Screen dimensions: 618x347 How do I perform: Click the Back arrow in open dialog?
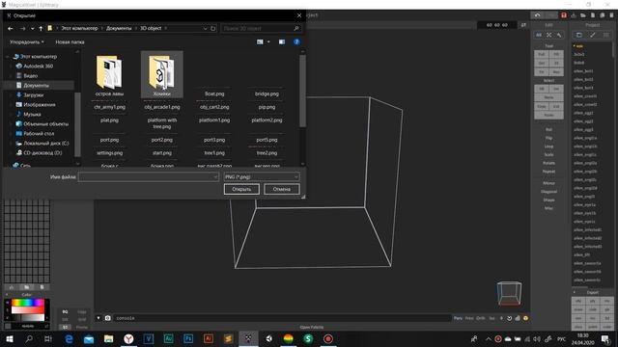(x=11, y=28)
